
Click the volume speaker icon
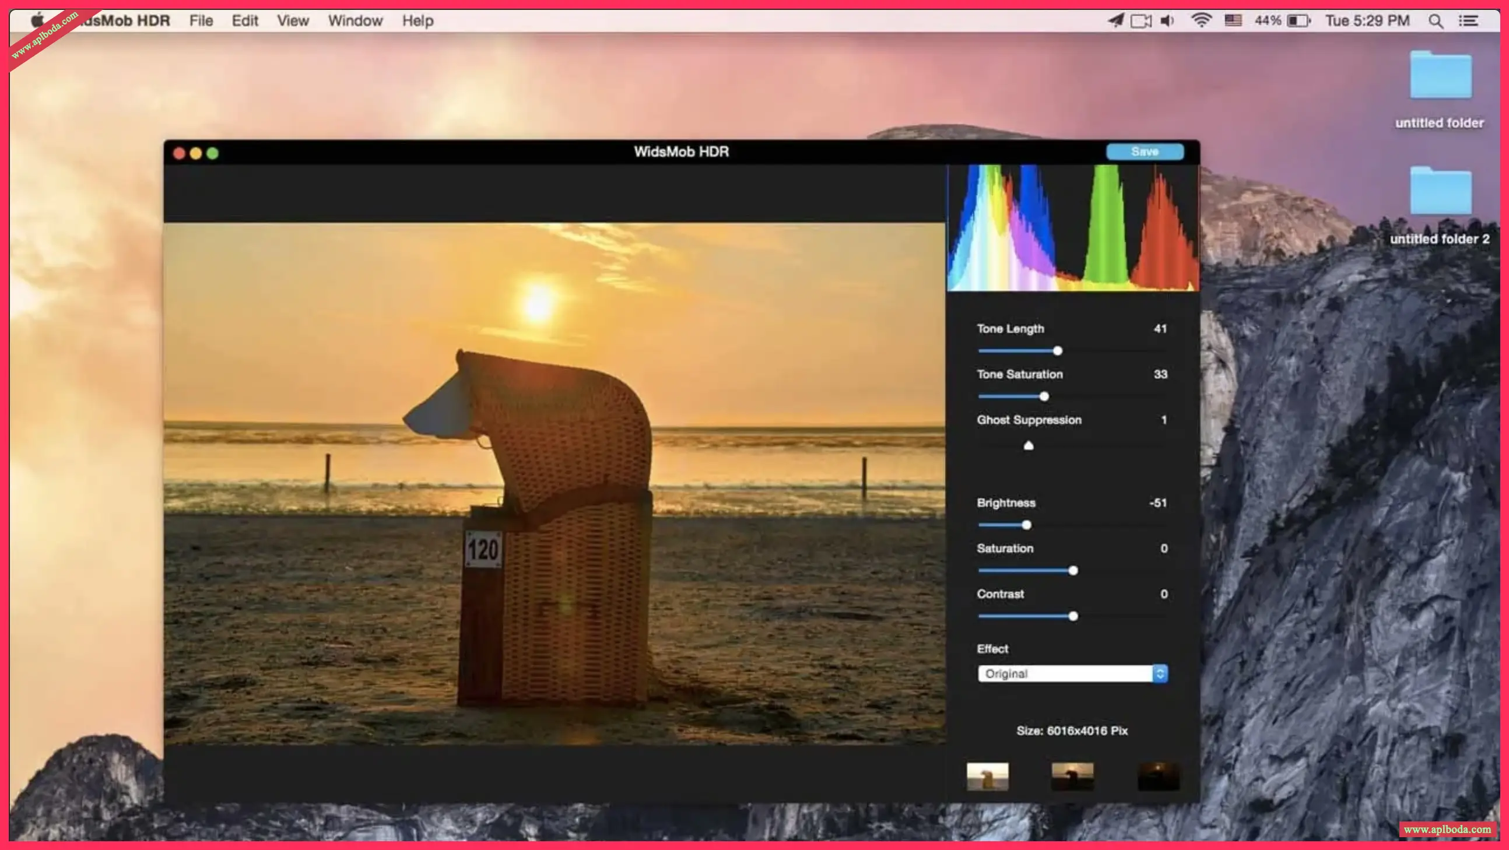pos(1167,21)
